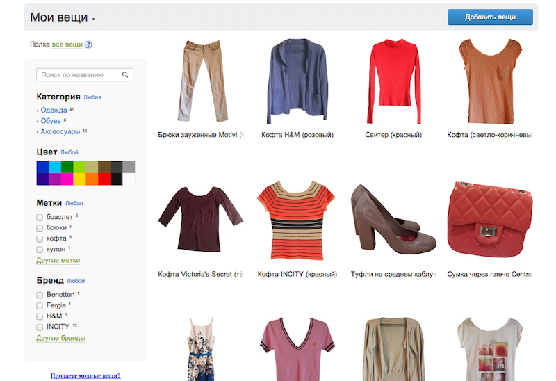Open the striped INCITY top thumbnail
This screenshot has width=556, height=381.
tap(297, 220)
